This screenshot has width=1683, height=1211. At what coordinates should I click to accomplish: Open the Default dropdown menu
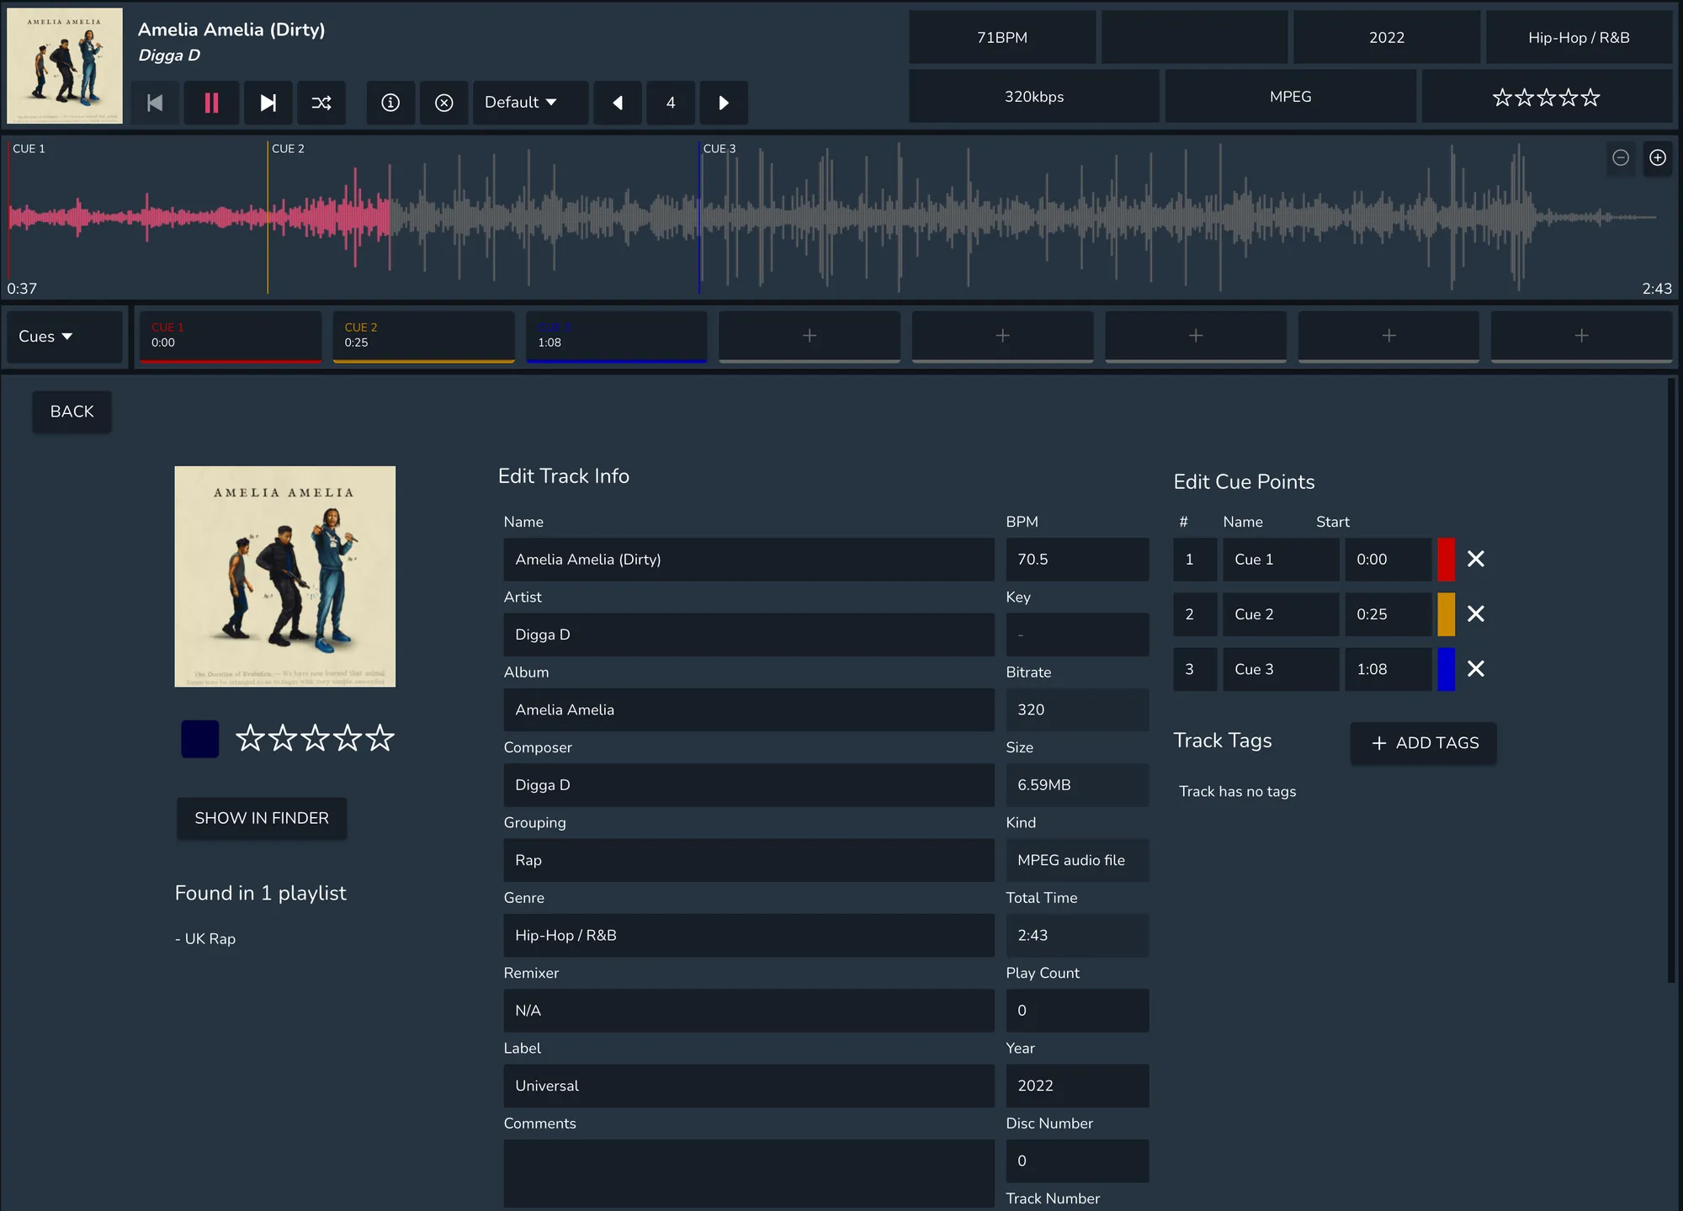click(x=529, y=103)
